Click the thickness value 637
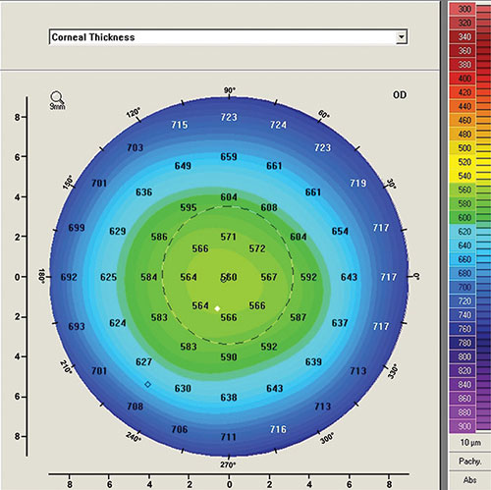This screenshot has width=491, height=490. pyautogui.click(x=340, y=323)
